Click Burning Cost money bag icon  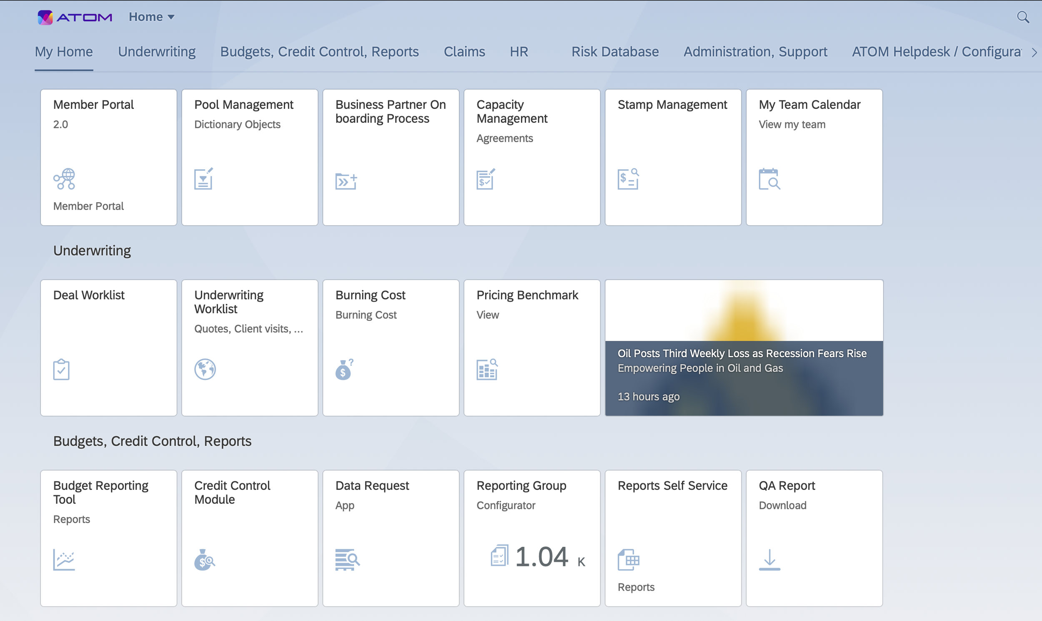click(344, 370)
